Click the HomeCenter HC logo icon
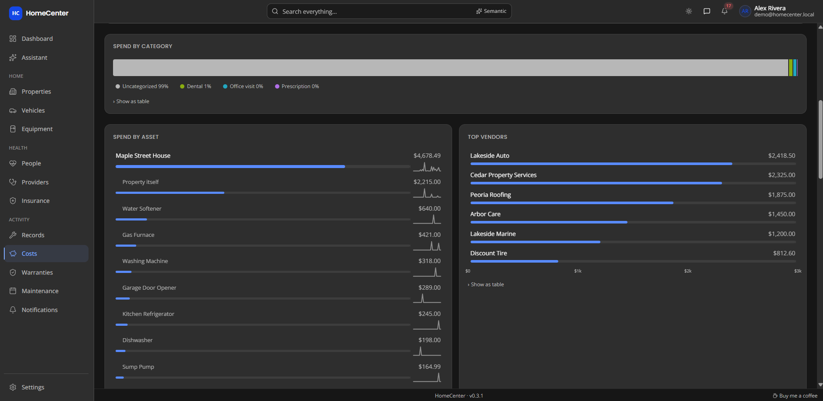823x401 pixels. [x=15, y=13]
